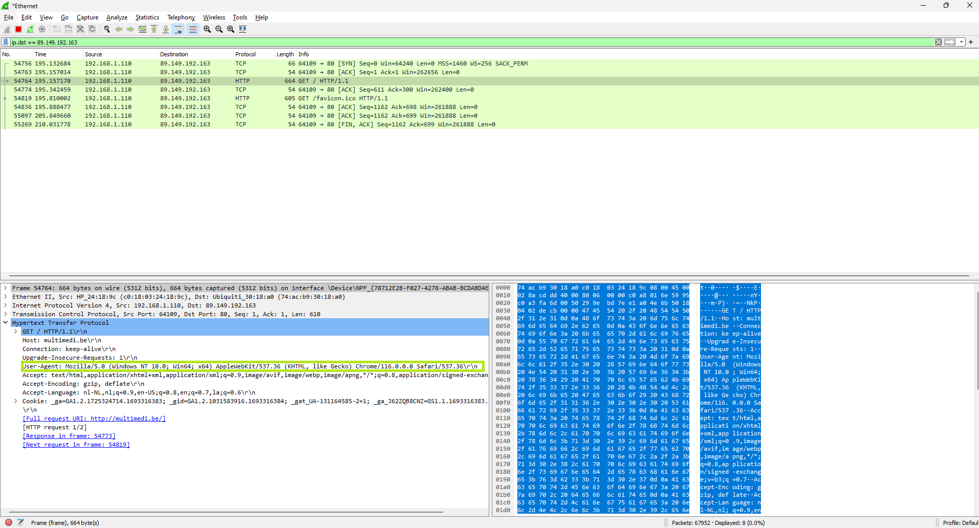The width and height of the screenshot is (979, 528).
Task: Open the Statistics menu
Action: pyautogui.click(x=147, y=17)
